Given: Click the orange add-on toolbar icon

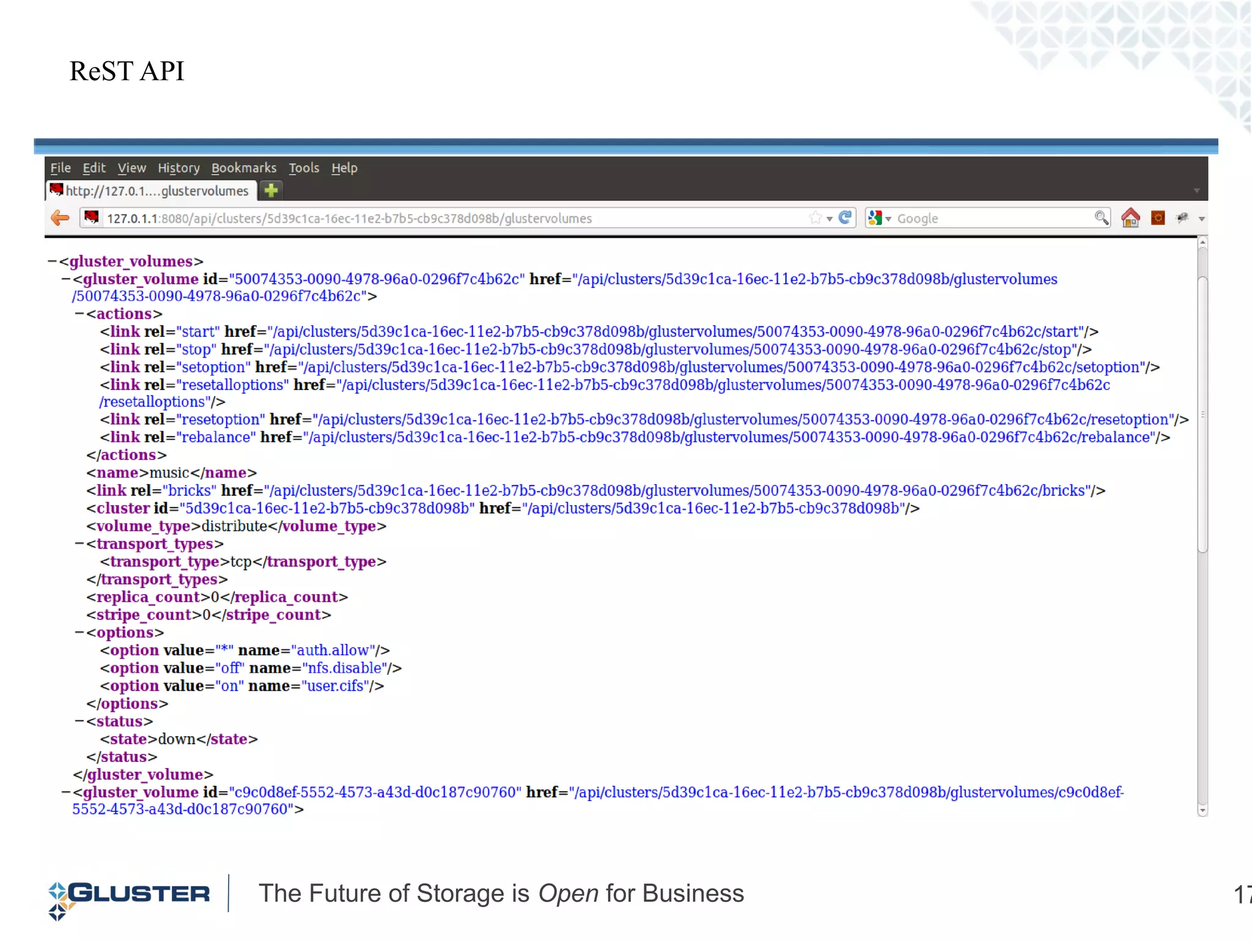Looking at the screenshot, I should [x=1157, y=218].
